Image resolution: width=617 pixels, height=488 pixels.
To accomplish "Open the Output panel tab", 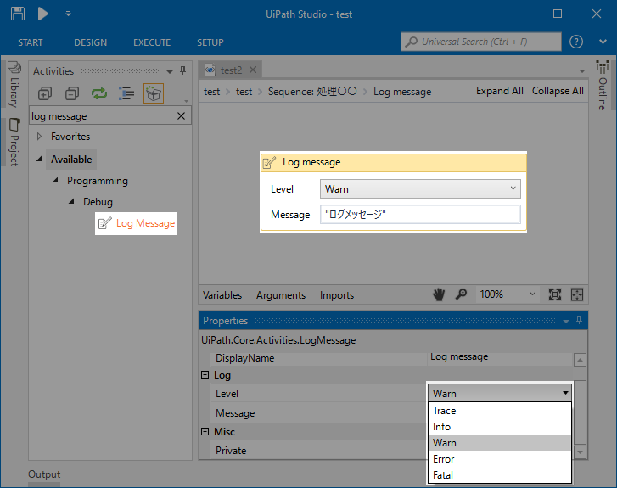I will pos(44,474).
